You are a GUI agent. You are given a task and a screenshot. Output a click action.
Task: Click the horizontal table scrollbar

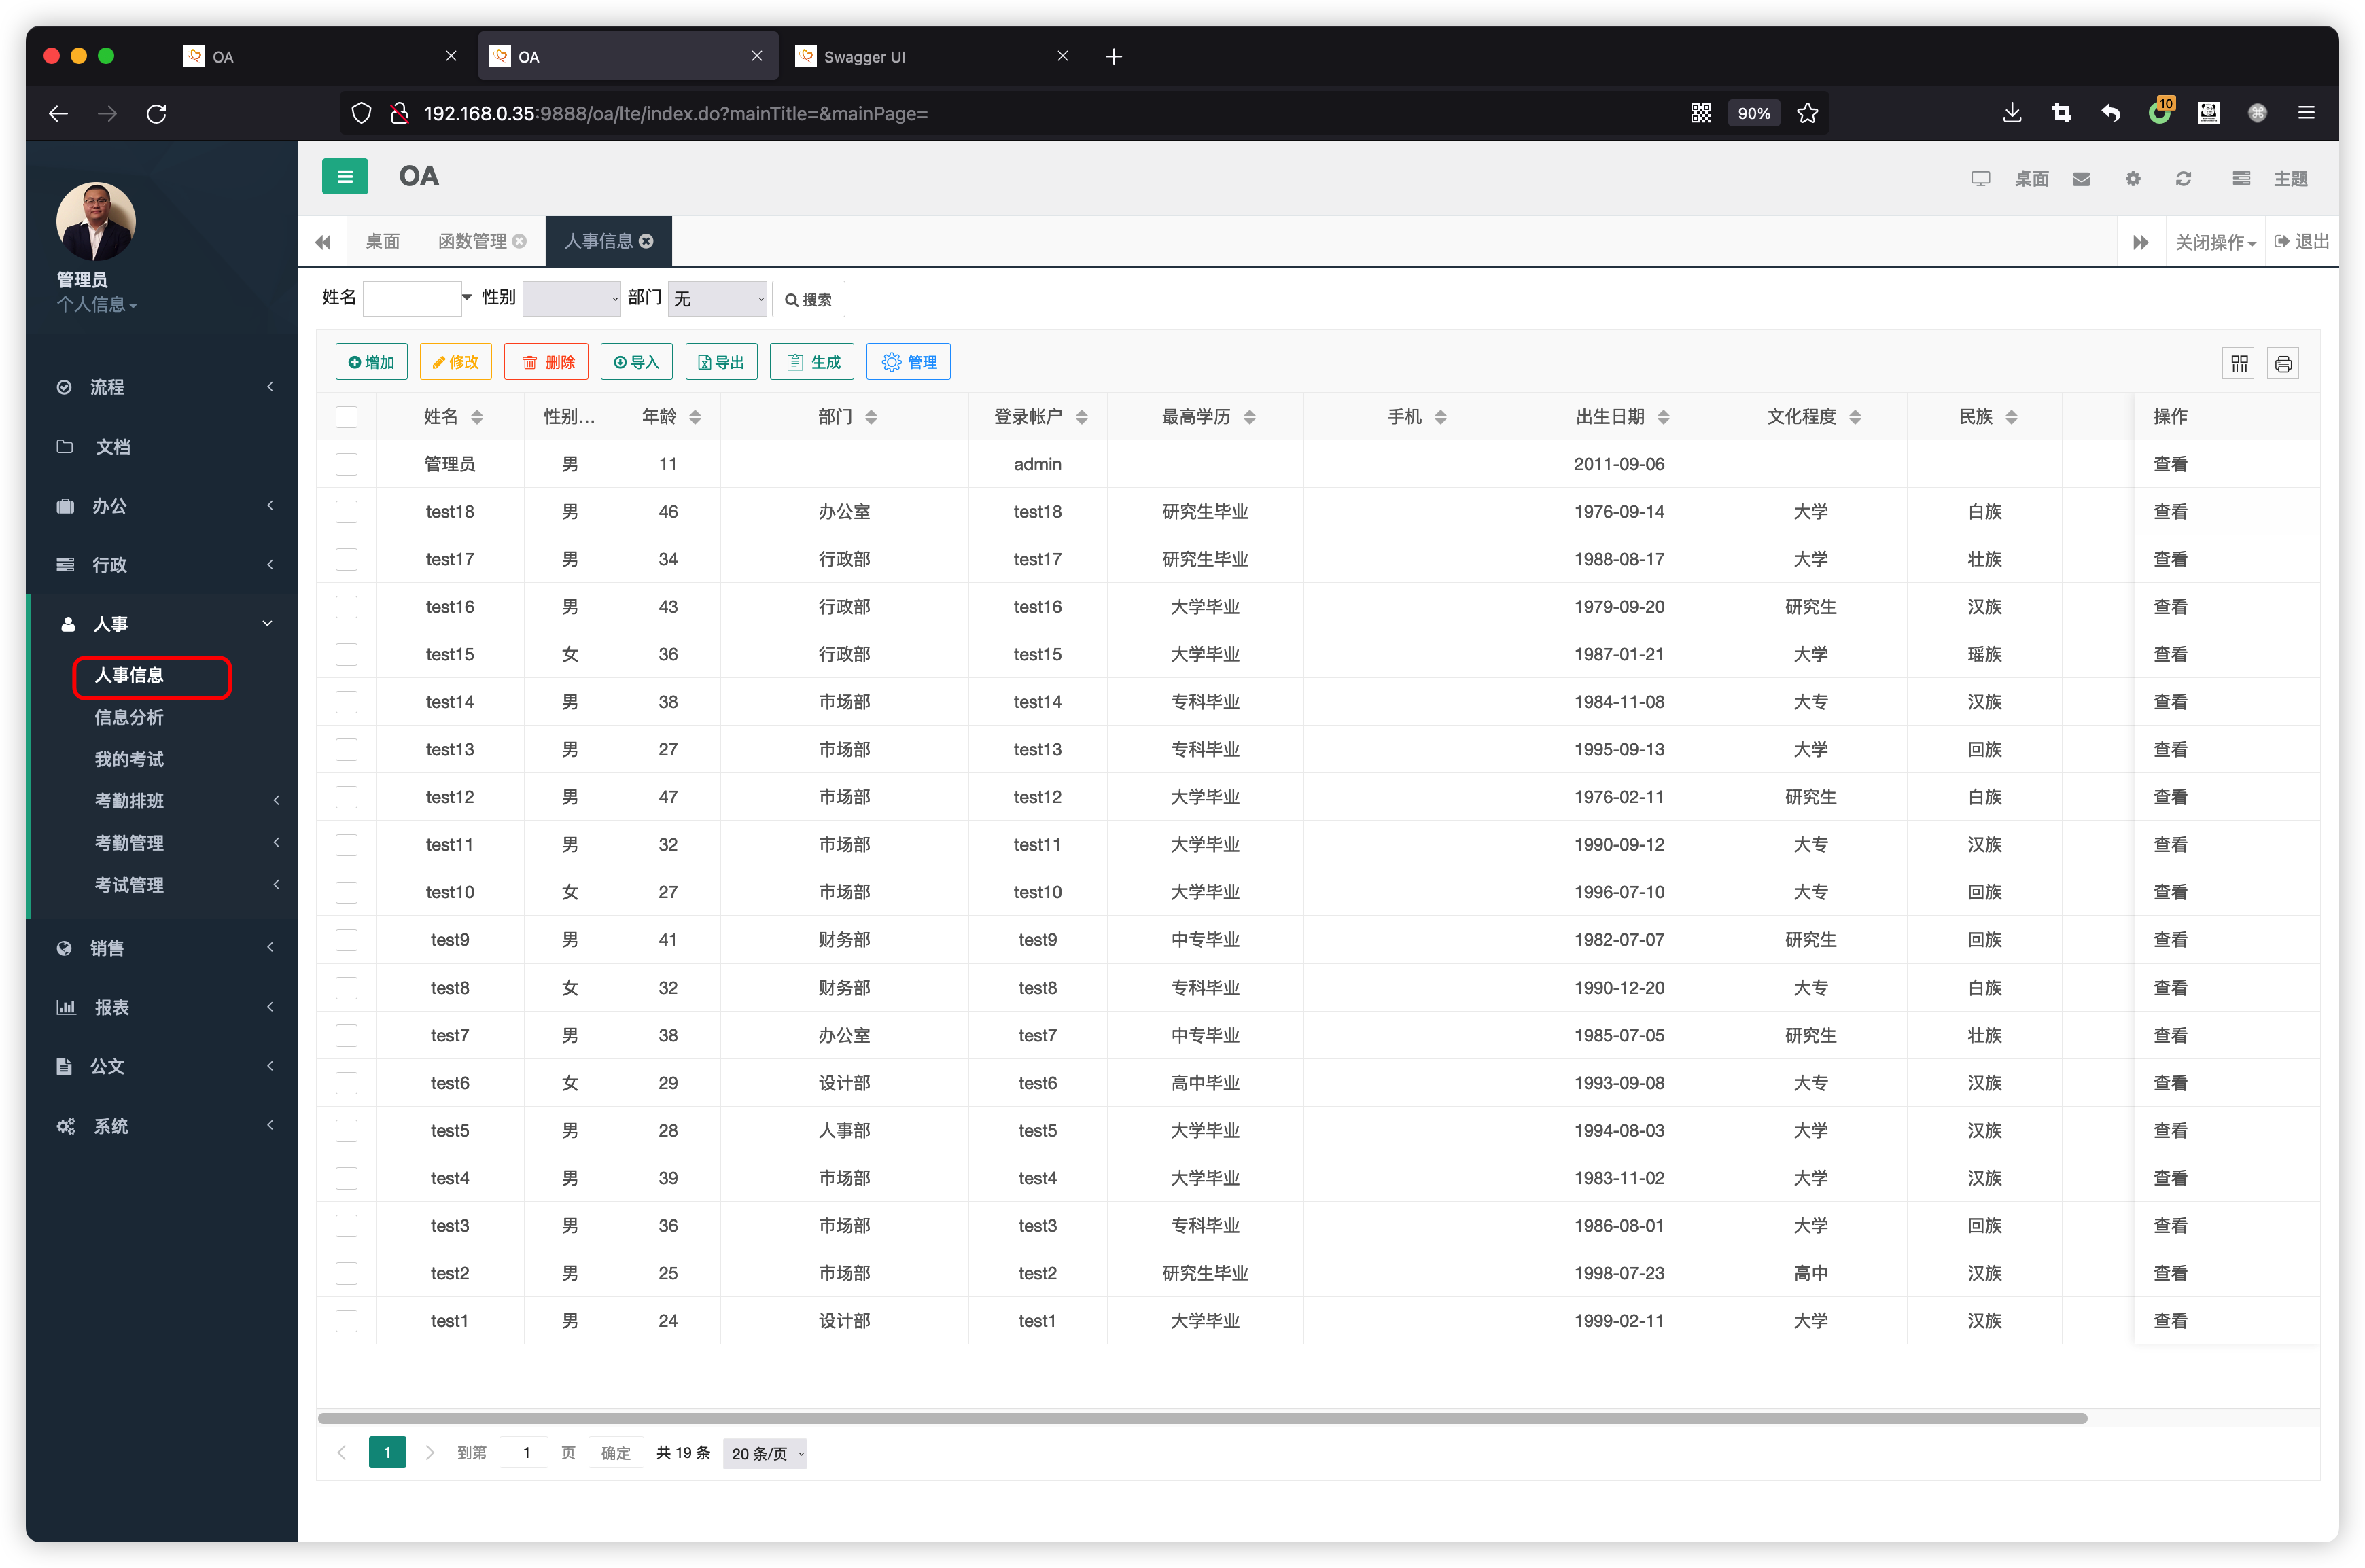point(1200,1418)
